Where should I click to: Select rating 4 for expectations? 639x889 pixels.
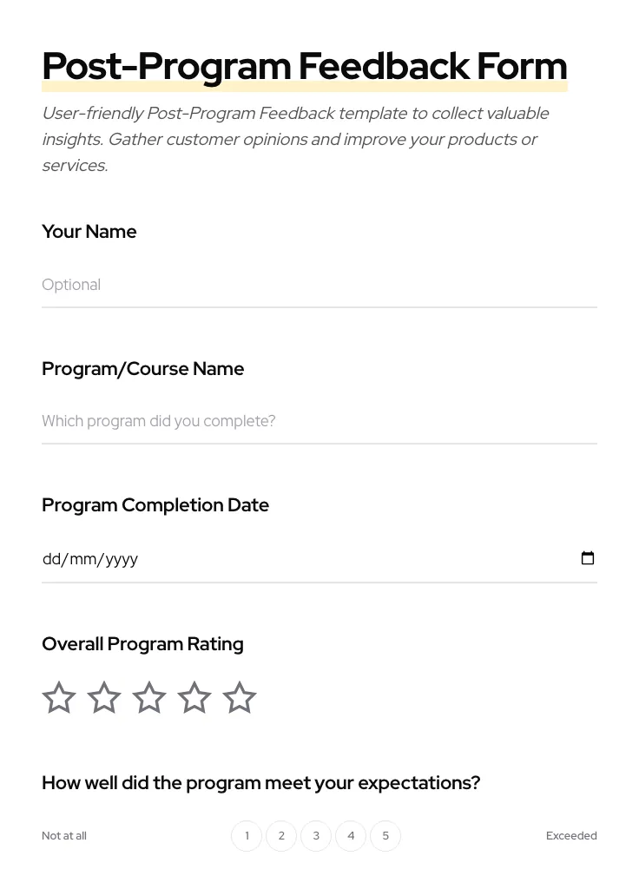point(351,835)
